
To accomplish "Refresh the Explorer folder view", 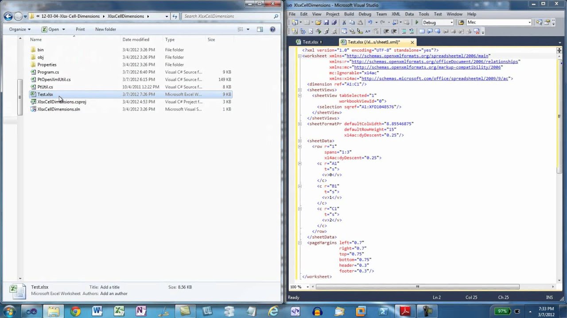I will 175,16.
